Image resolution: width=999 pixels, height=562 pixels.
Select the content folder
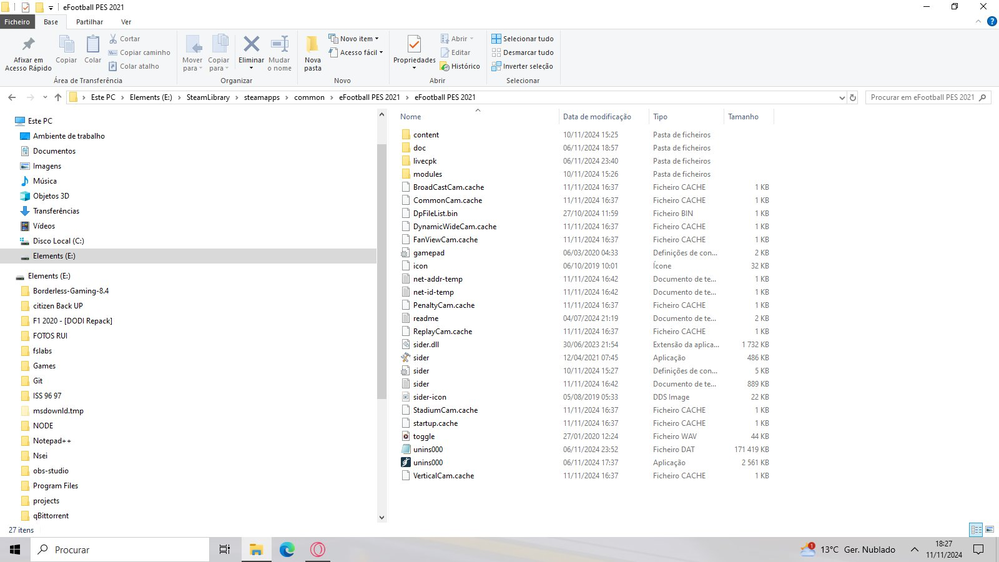[426, 135]
